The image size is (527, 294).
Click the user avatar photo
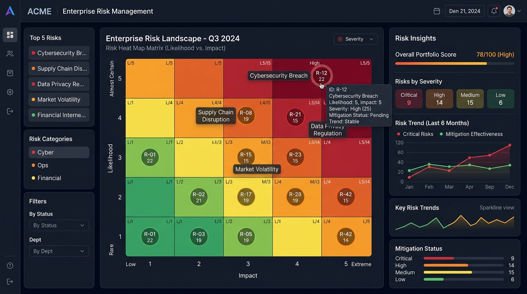point(509,11)
